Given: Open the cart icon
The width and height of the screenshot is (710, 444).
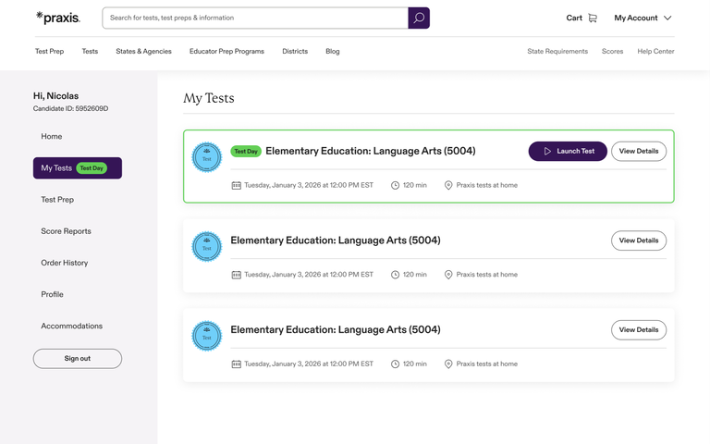Looking at the screenshot, I should click(x=593, y=18).
